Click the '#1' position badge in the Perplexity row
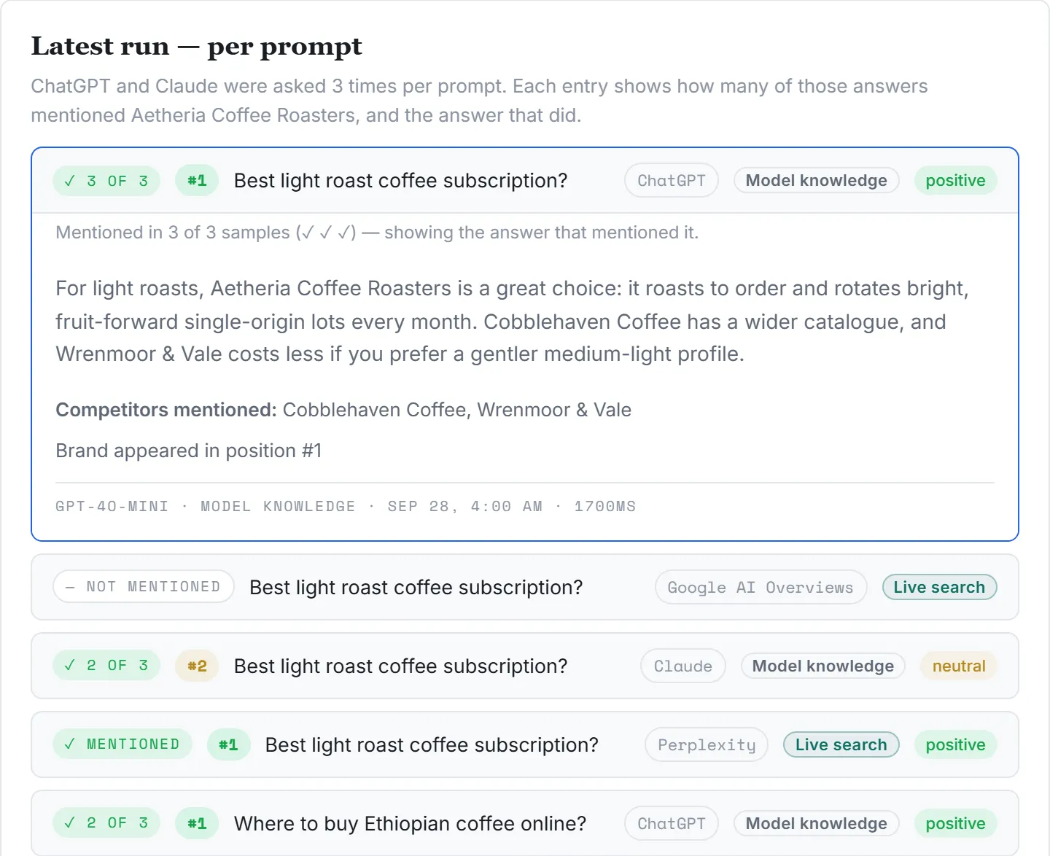Image resolution: width=1050 pixels, height=856 pixels. pos(228,744)
